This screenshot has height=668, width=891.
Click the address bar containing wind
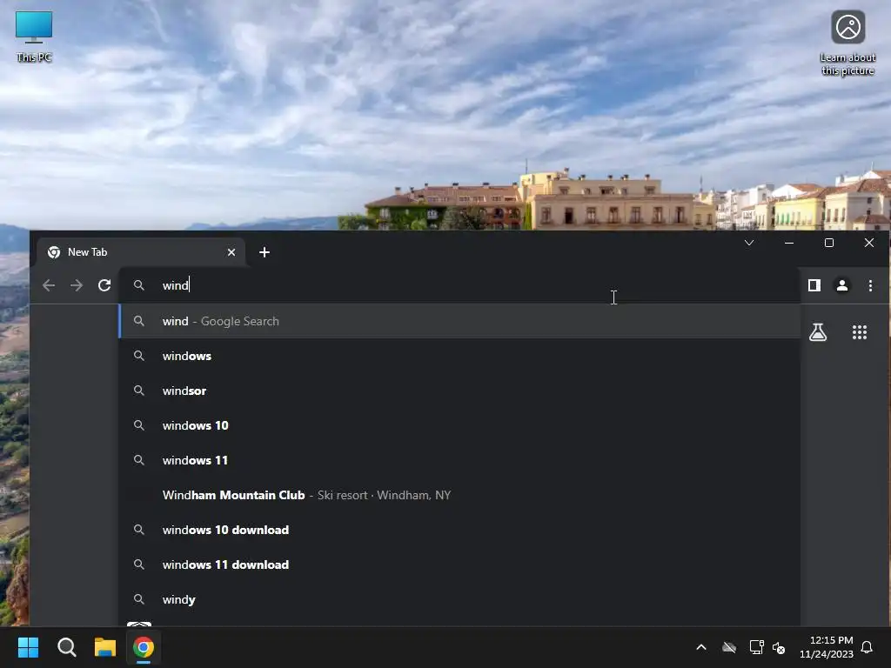(x=459, y=285)
